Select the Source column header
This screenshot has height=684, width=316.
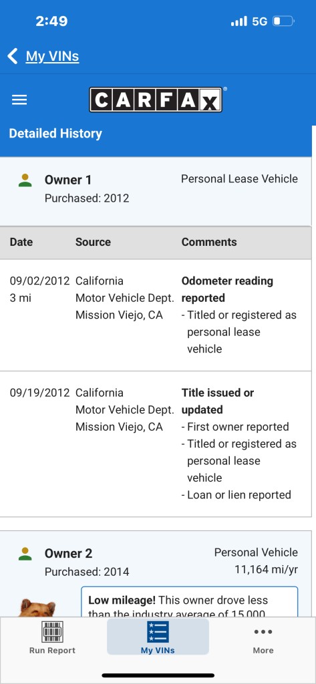[x=93, y=242]
